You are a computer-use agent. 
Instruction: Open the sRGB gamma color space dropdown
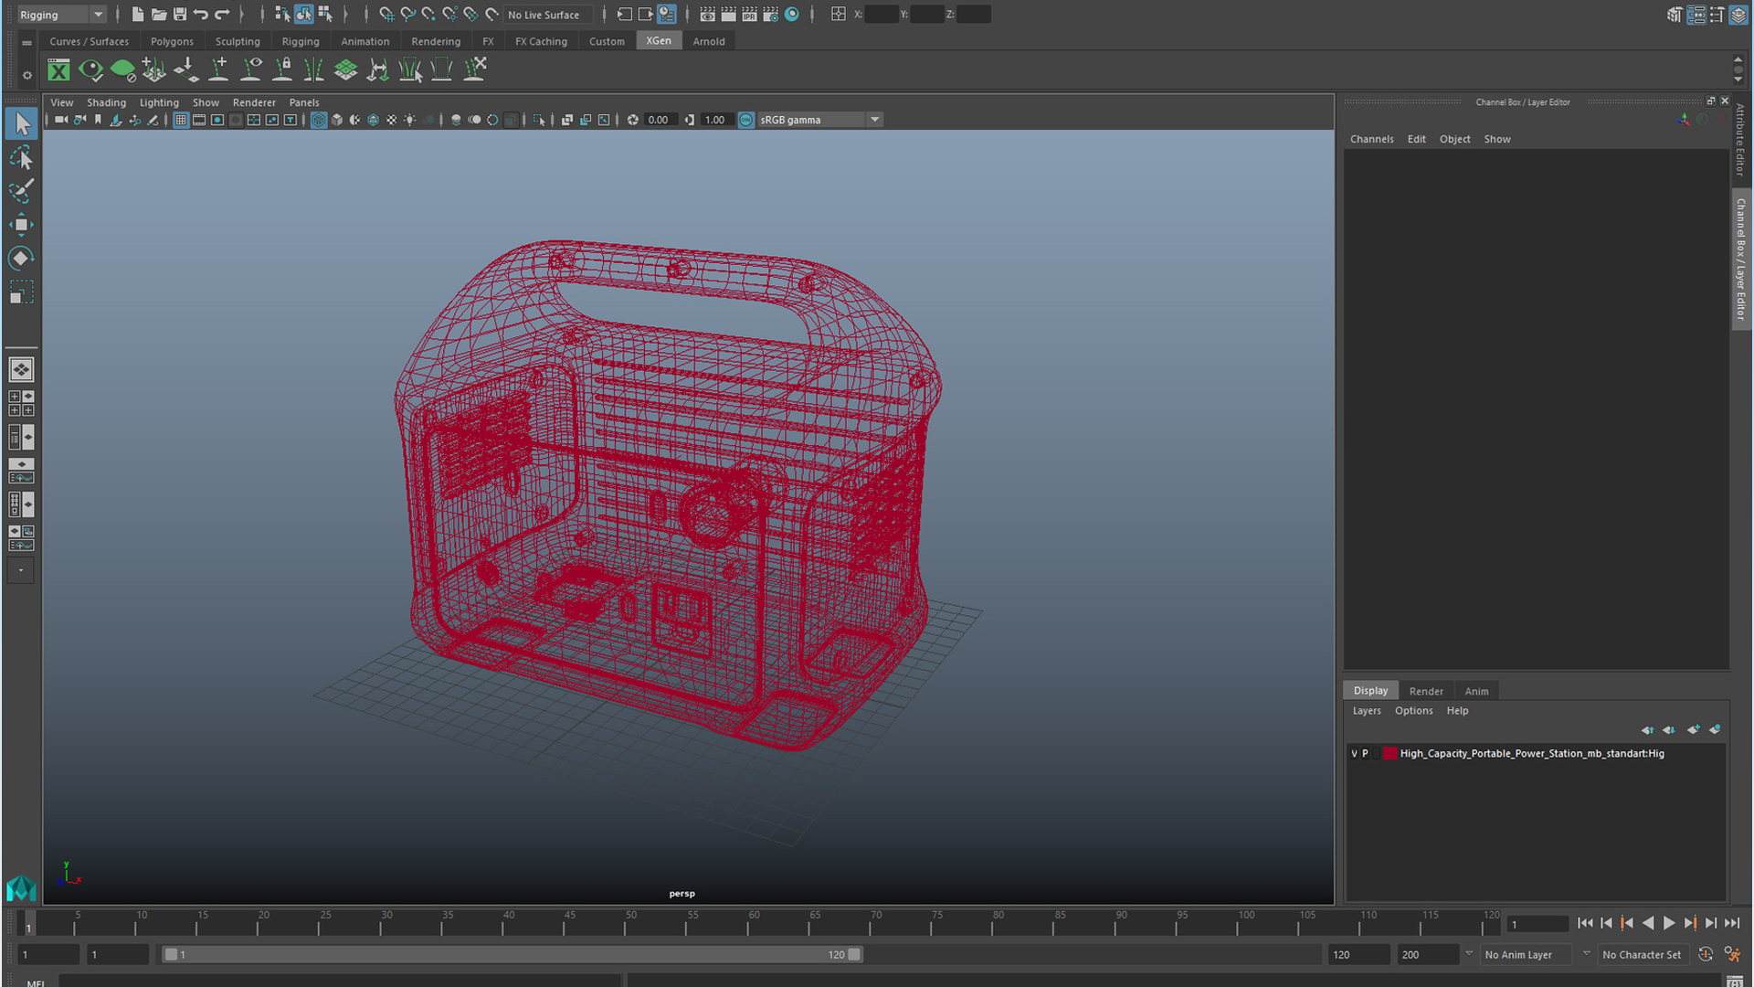876,120
